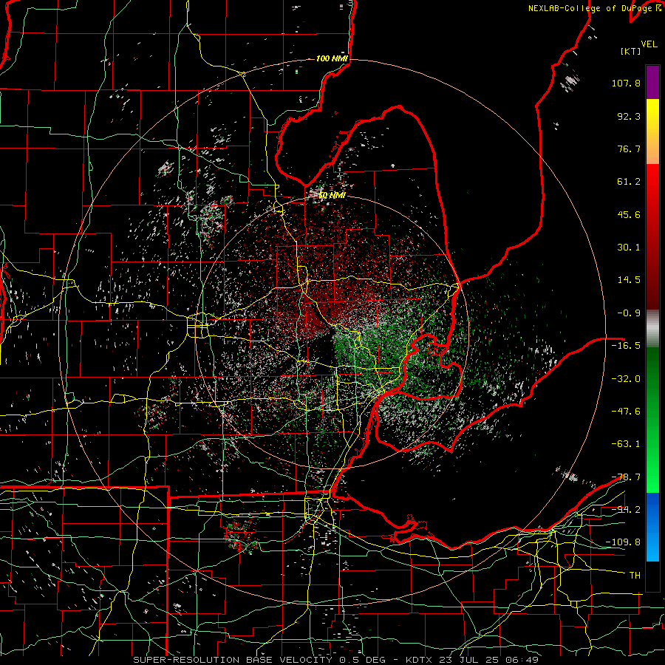Viewport: 665px width, 665px height.
Task: Click the '0.5 DEG' elevation angle text
Action: 362,660
